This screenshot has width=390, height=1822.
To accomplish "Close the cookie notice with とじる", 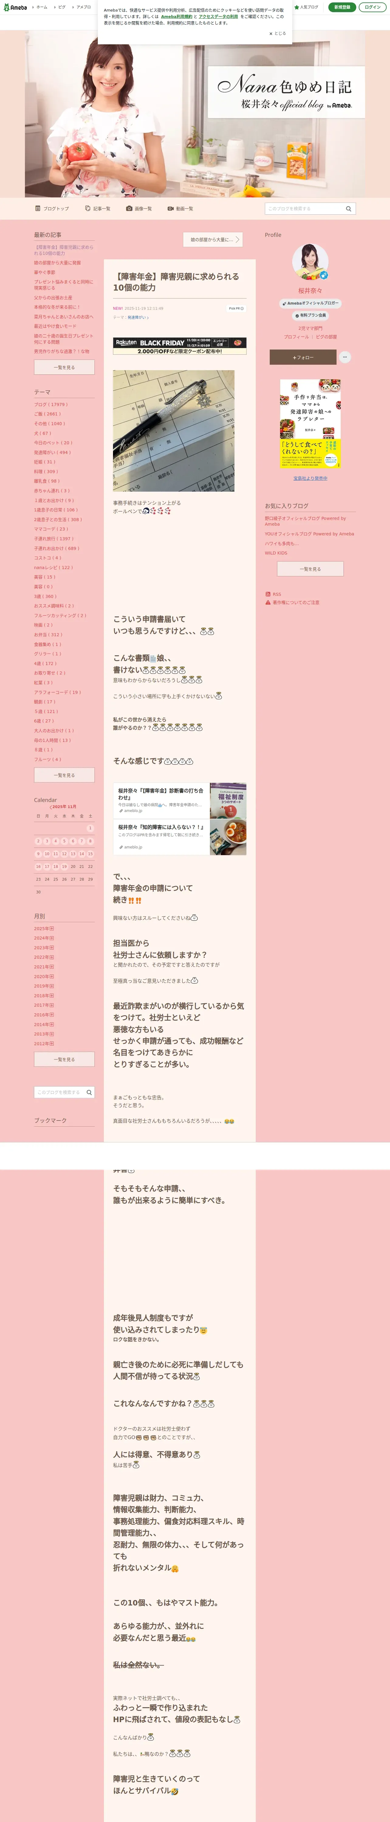I will click(x=277, y=33).
